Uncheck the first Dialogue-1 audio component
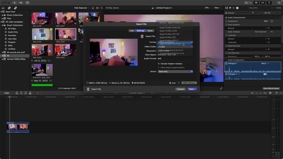This screenshot has width=283, height=159. 226,64
